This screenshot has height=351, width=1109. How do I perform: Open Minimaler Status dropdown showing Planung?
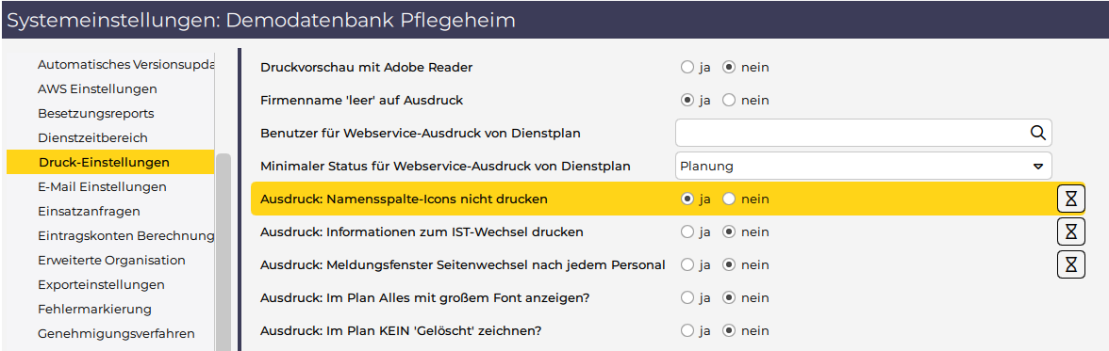[x=864, y=166]
